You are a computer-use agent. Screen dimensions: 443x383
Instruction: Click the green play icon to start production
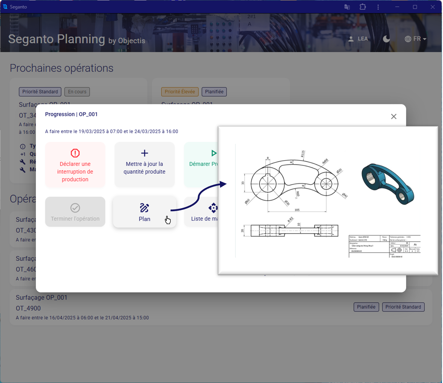(214, 153)
